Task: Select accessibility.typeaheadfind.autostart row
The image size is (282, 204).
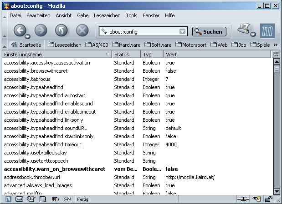Action: point(138,95)
